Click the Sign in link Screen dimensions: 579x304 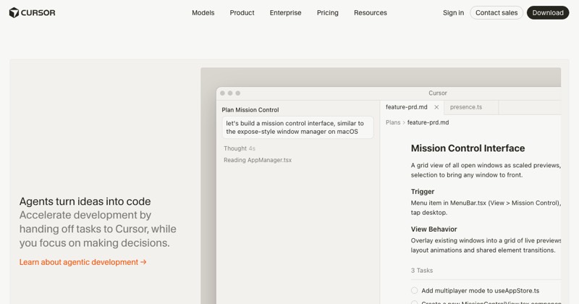(453, 12)
